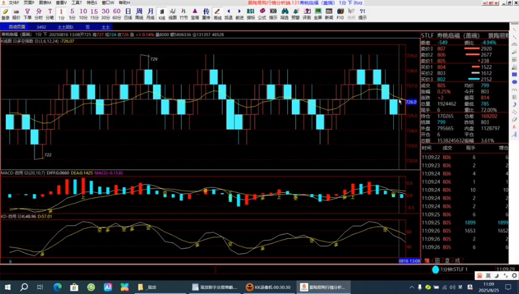This screenshot has width=519, height=294.
Task: Activate the 画线 drawing line tool
Action: (217, 14)
